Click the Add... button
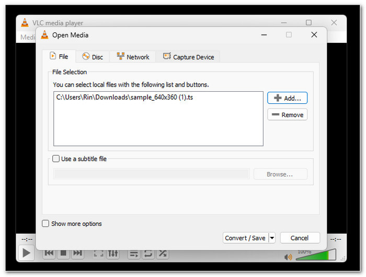 [287, 98]
